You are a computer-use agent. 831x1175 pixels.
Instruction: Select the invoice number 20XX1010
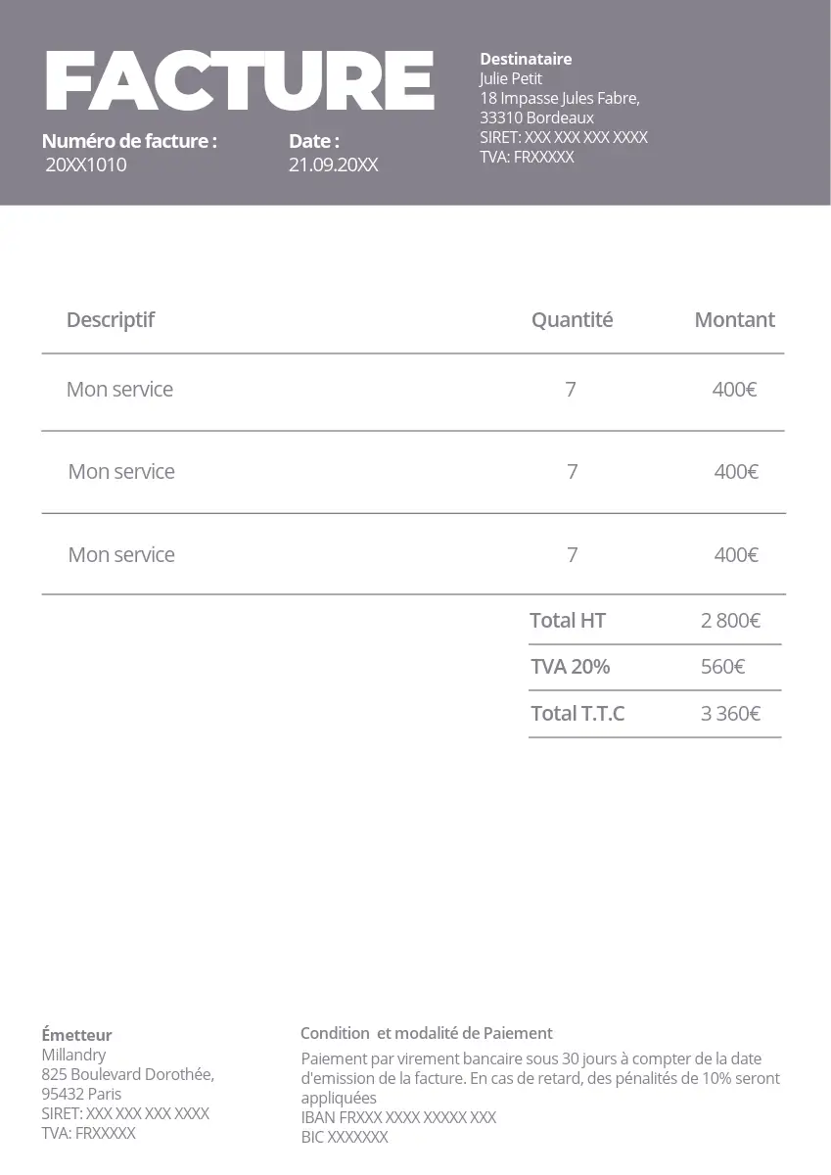tap(86, 164)
